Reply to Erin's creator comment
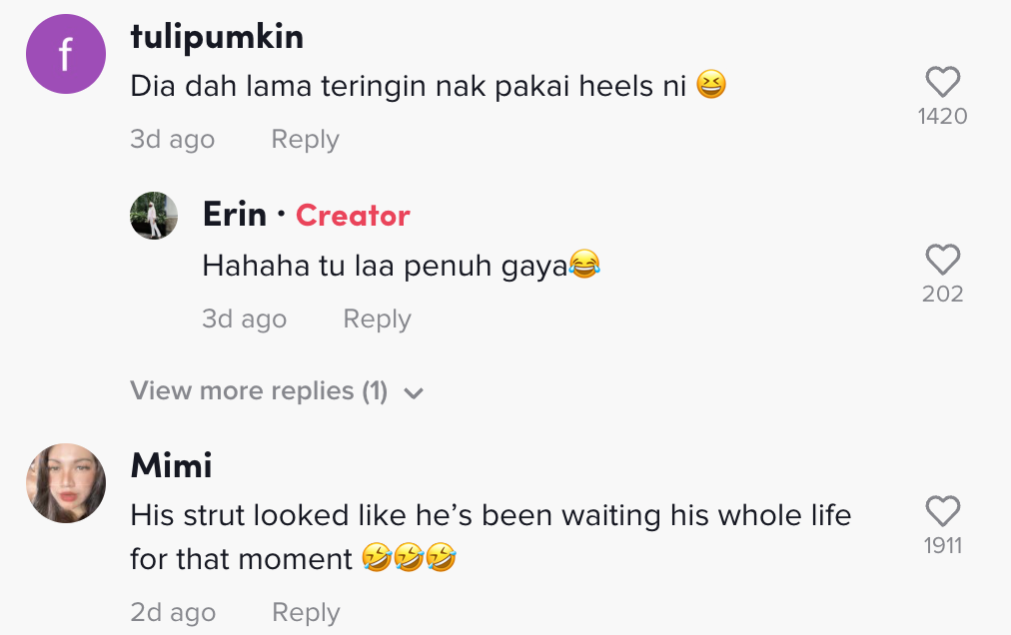The width and height of the screenshot is (1011, 635). (x=377, y=319)
